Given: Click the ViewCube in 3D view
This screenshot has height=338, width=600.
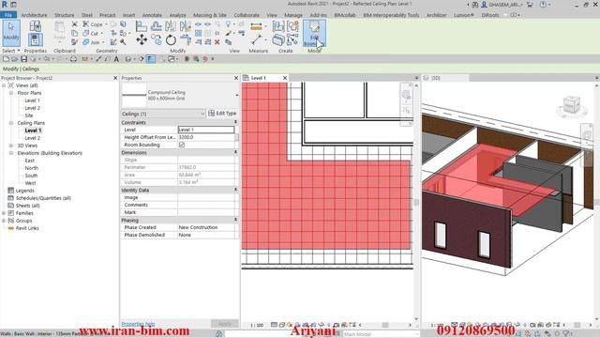Looking at the screenshot, I should pos(572,105).
